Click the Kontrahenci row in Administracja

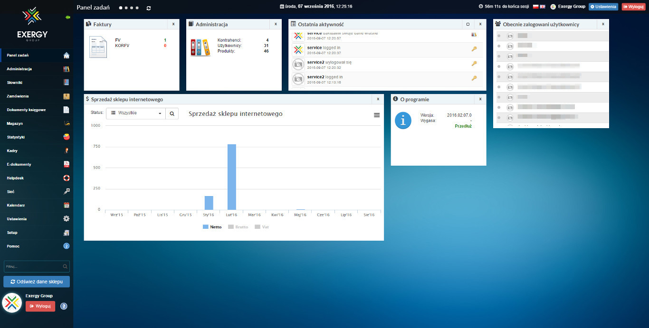[x=243, y=40]
